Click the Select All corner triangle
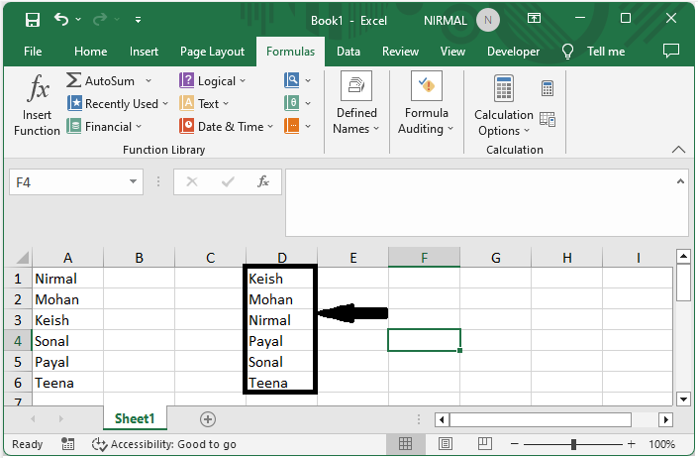Screen dimensions: 698x458 [22, 258]
